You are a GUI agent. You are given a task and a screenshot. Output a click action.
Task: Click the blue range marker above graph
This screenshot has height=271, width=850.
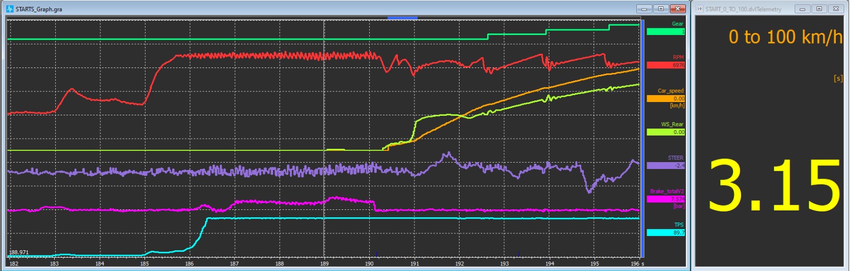tap(402, 18)
